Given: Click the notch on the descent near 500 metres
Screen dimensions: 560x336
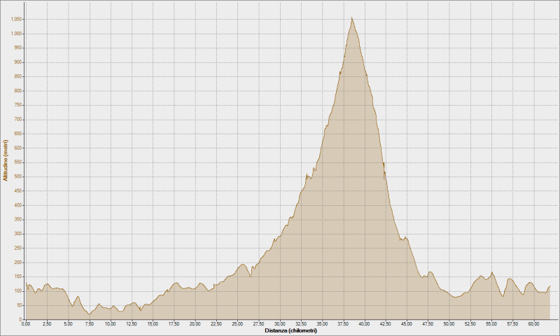Looking at the screenshot, I should (x=384, y=171).
